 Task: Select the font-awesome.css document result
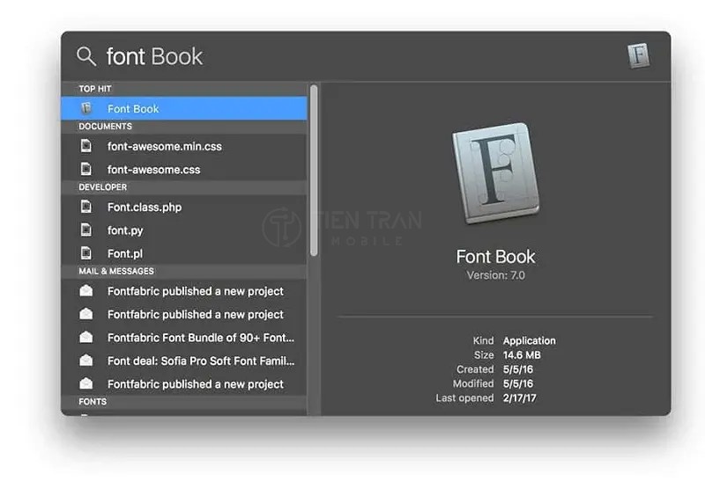point(153,169)
